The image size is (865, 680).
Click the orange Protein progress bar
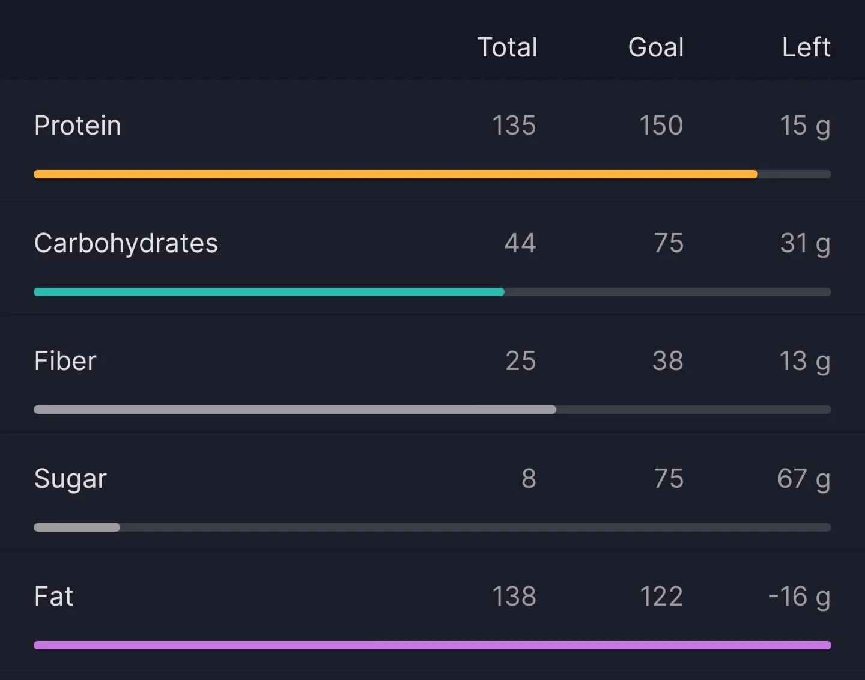coord(432,174)
